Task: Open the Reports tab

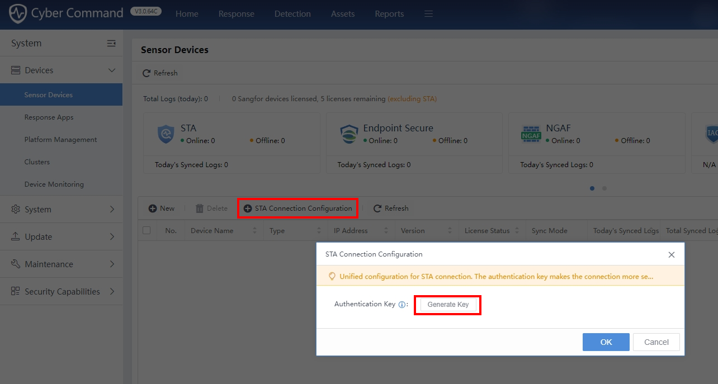Action: coord(389,14)
